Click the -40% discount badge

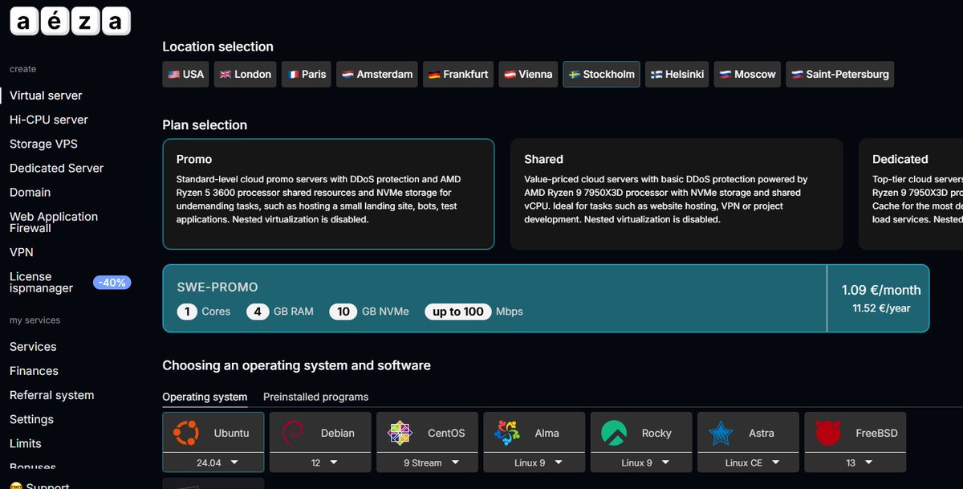(112, 283)
